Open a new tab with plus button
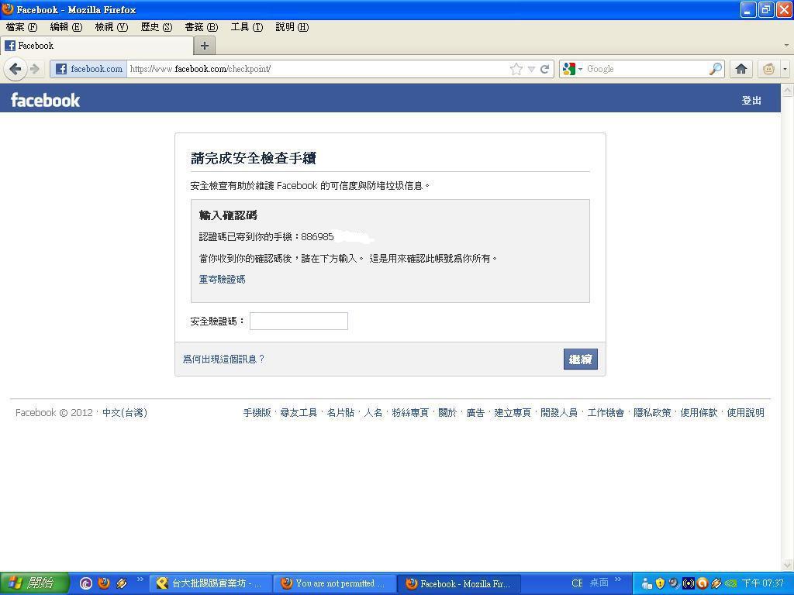794x595 pixels. tap(205, 46)
